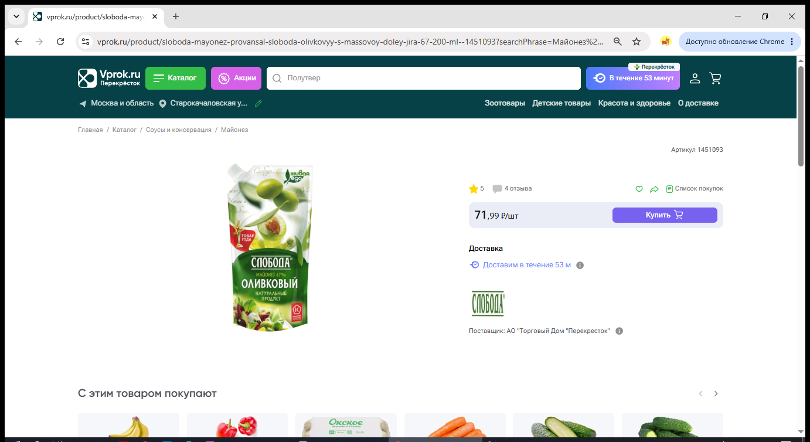This screenshot has height=442, width=810.
Task: Open the Chrome tab search dropdown
Action: [16, 16]
